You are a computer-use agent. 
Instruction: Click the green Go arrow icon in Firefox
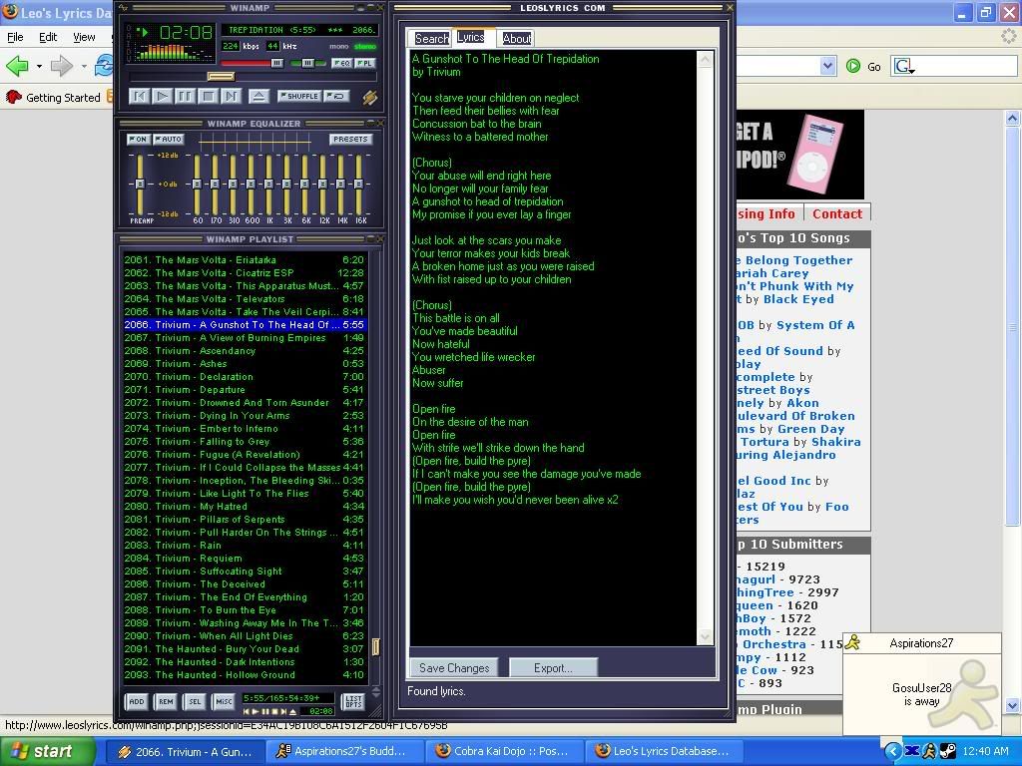pos(853,66)
